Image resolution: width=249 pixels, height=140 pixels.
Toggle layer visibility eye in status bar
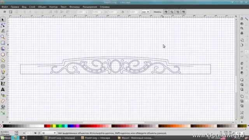[x=35, y=133]
